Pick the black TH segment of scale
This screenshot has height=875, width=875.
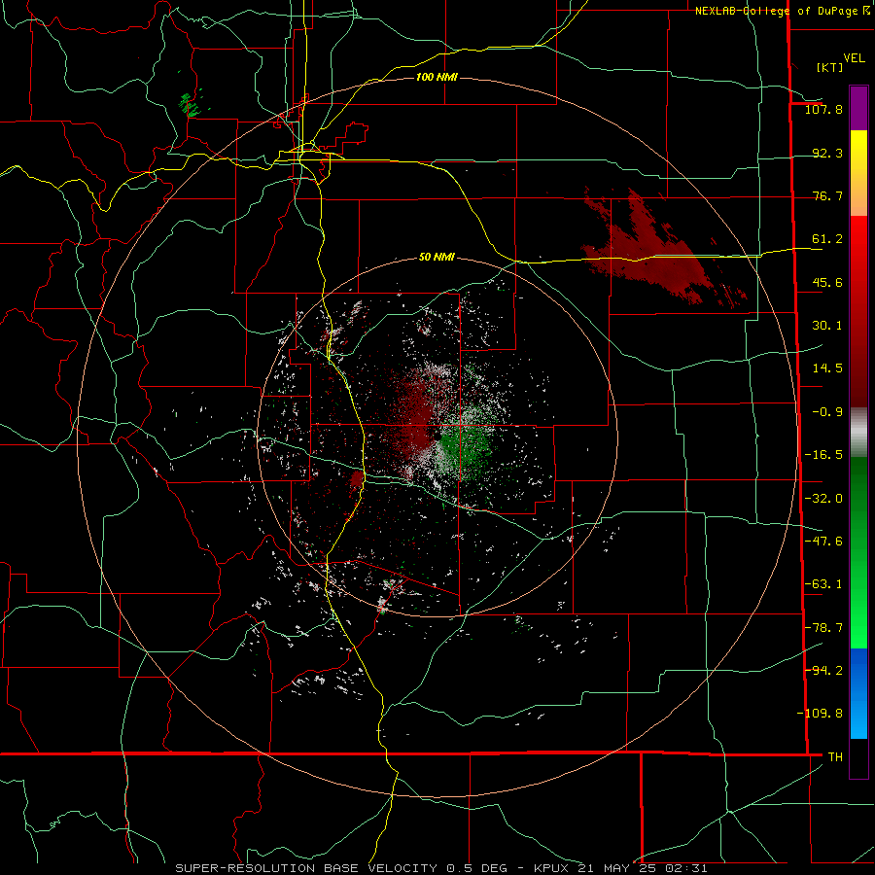858,757
